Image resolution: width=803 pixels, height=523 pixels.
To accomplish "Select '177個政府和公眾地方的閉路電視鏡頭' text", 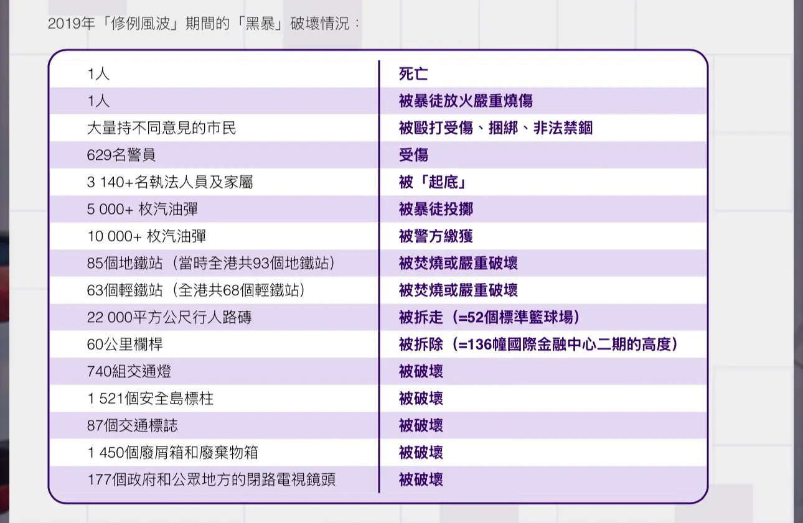I will pos(212,480).
